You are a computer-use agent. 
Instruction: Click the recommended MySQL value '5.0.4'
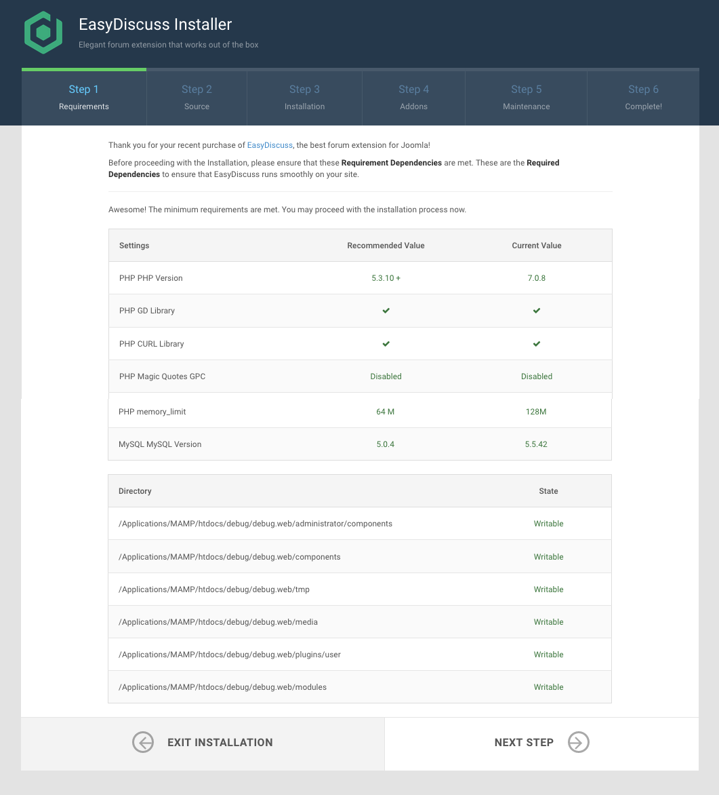click(385, 444)
